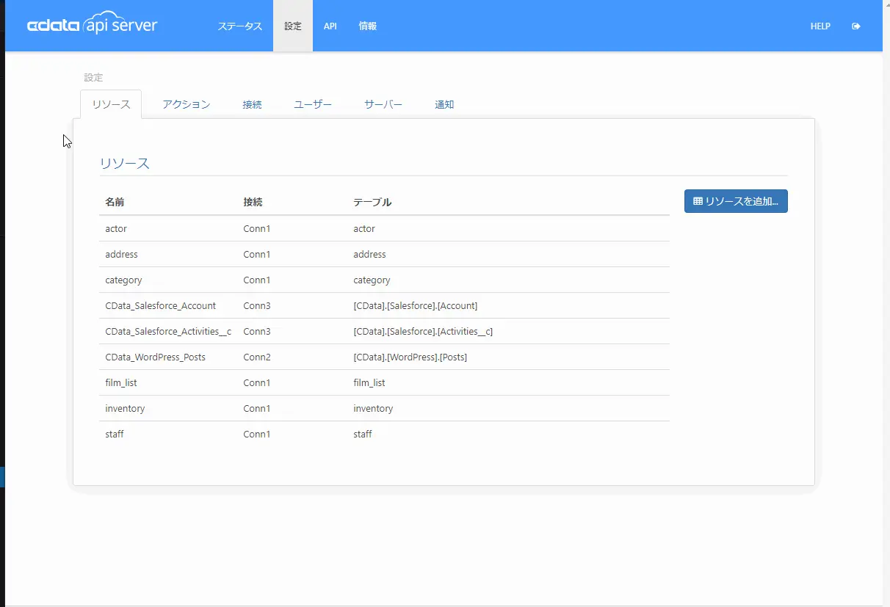Open the サーバー settings tab
The width and height of the screenshot is (890, 607).
pos(383,104)
